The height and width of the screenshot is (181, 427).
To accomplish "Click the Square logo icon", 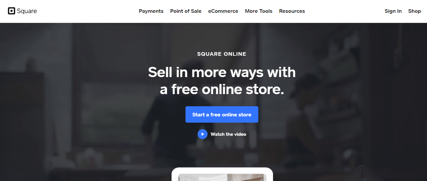I will pos(12,11).
